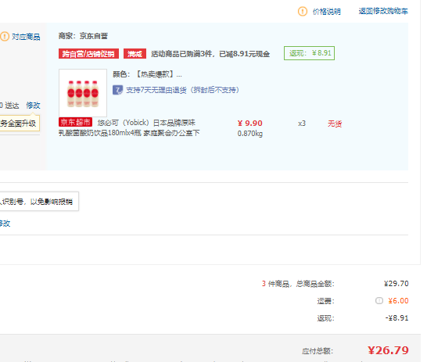Click the cashback -¥8.91 value
Screen dimensions: 427x362
[396, 318]
